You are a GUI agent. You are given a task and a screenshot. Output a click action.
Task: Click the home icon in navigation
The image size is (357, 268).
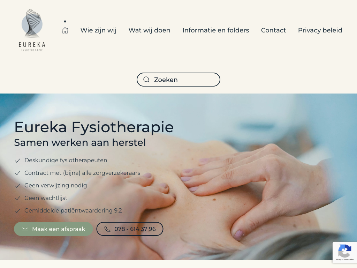point(65,30)
